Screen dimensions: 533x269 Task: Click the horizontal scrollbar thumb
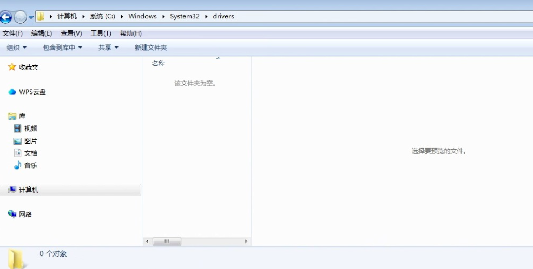[x=167, y=241]
